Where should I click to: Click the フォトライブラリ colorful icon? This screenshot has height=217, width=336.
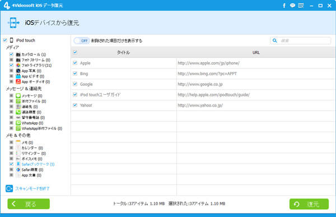18,65
